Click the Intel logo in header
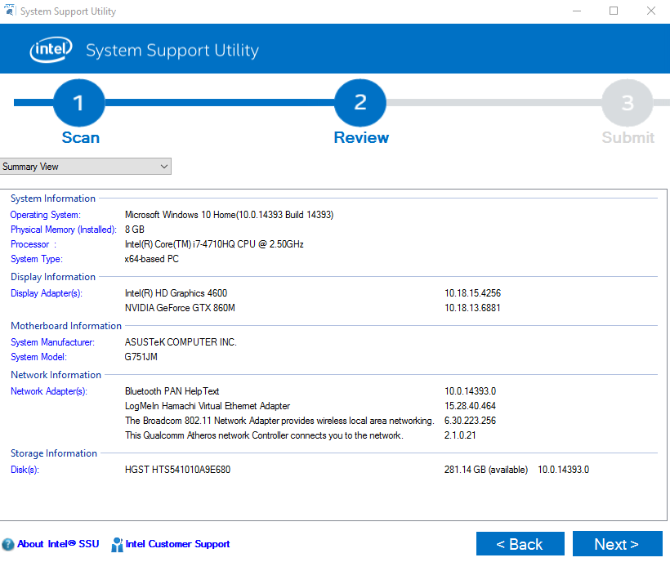The width and height of the screenshot is (670, 562). pyautogui.click(x=51, y=50)
